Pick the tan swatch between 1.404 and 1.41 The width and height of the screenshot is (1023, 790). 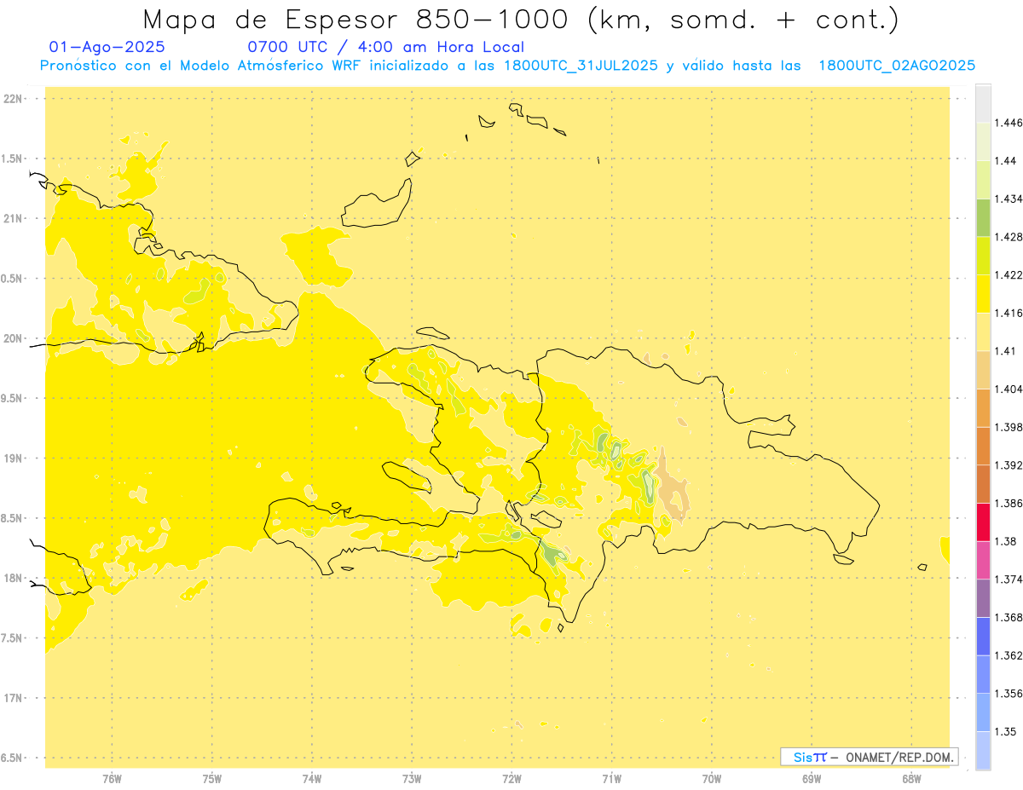(x=983, y=370)
